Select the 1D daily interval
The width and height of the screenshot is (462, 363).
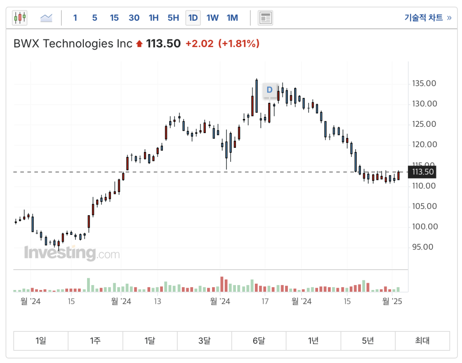click(193, 18)
